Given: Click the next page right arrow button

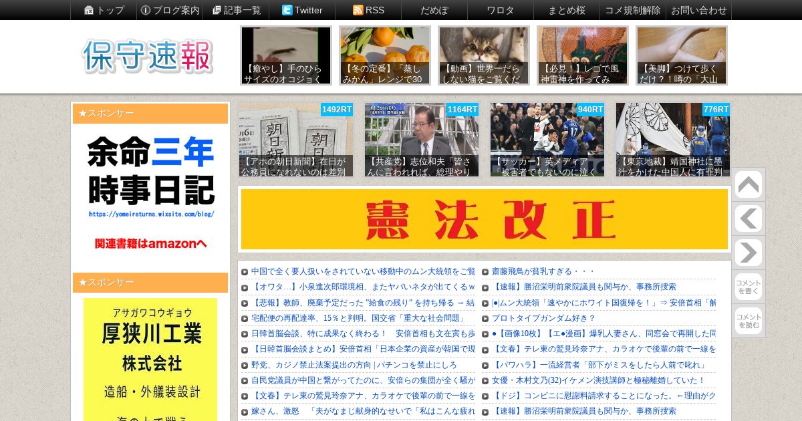Looking at the screenshot, I should pyautogui.click(x=748, y=253).
